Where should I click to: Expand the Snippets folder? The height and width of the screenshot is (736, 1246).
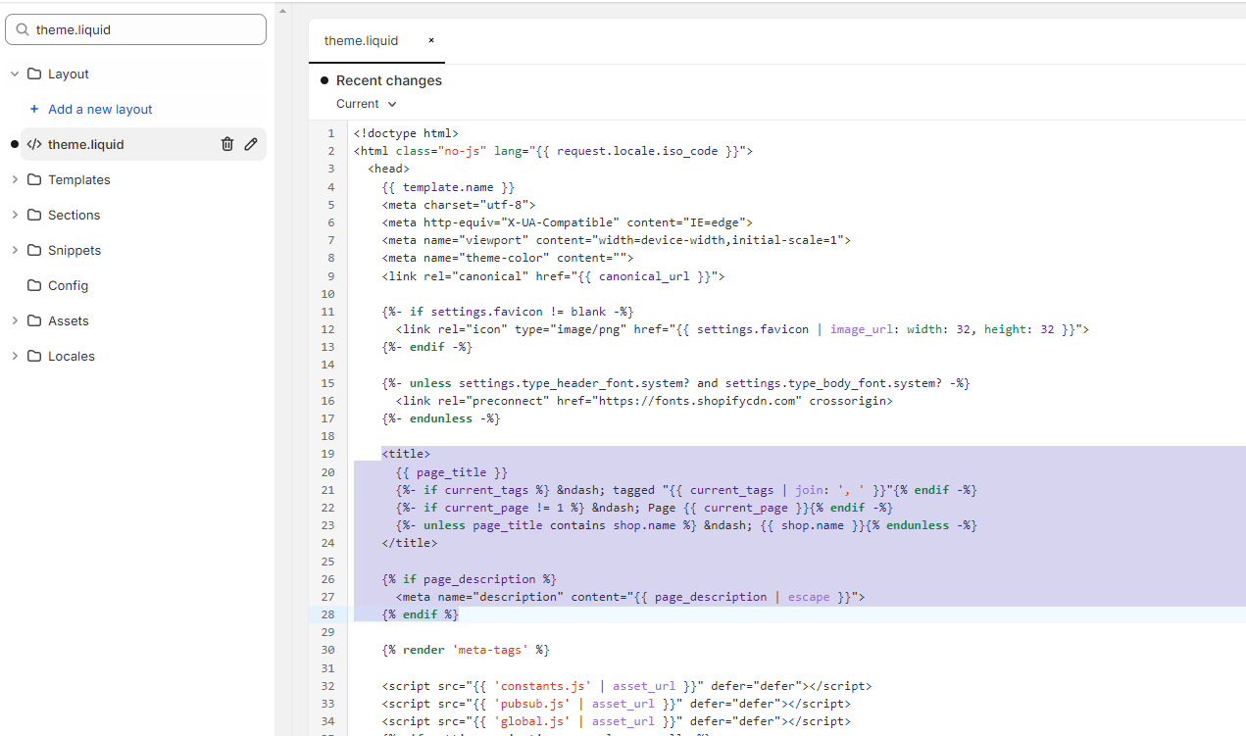(x=15, y=250)
